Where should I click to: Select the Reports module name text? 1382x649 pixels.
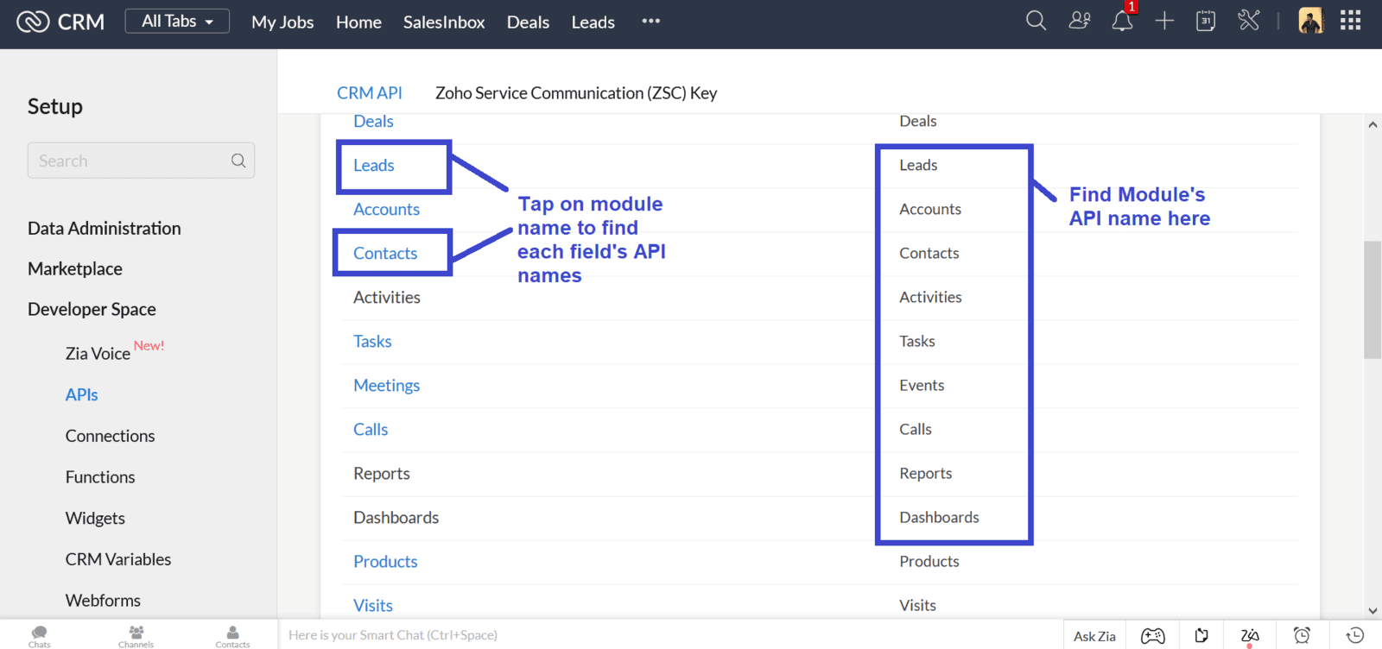382,474
